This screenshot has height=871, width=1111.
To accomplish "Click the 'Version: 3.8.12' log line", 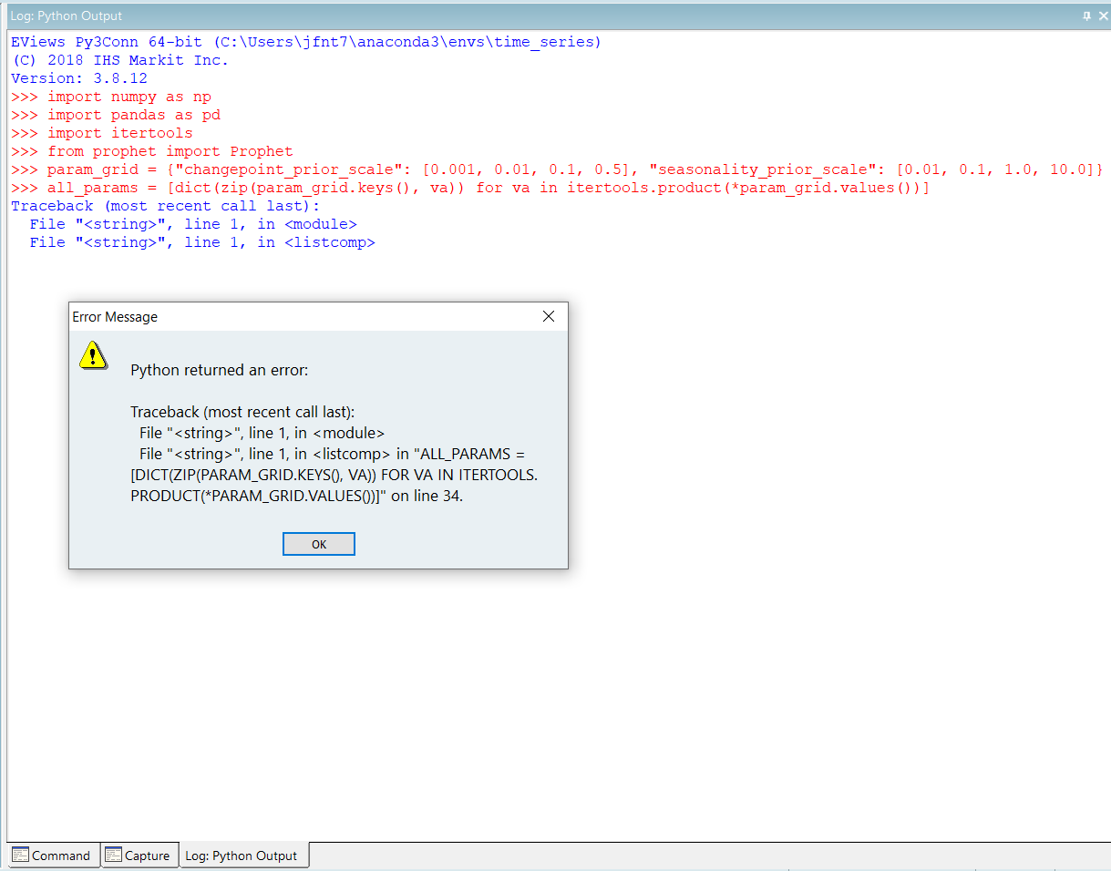I will (79, 78).
